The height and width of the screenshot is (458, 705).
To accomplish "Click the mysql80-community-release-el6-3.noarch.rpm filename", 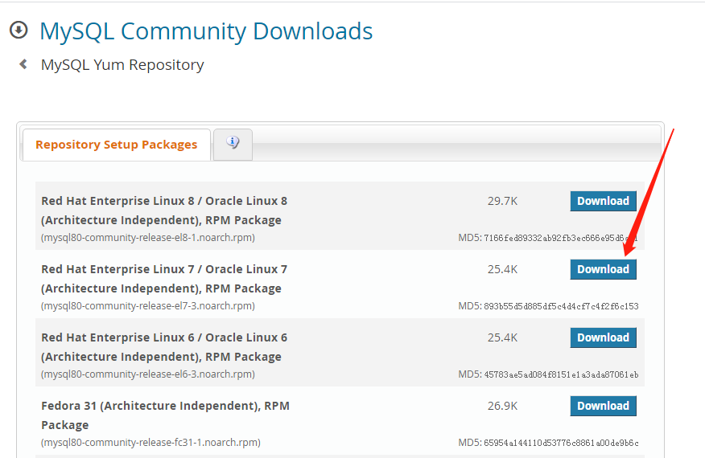I will (x=148, y=374).
